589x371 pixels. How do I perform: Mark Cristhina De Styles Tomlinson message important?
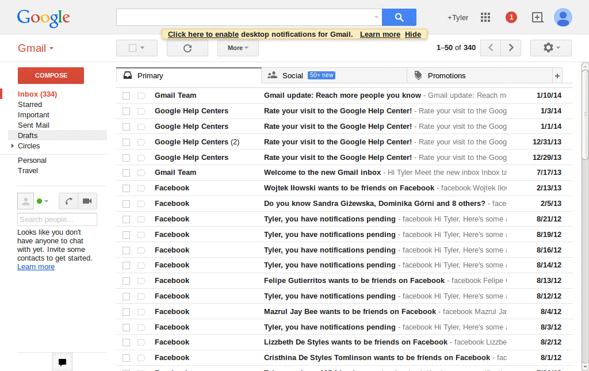(x=141, y=358)
